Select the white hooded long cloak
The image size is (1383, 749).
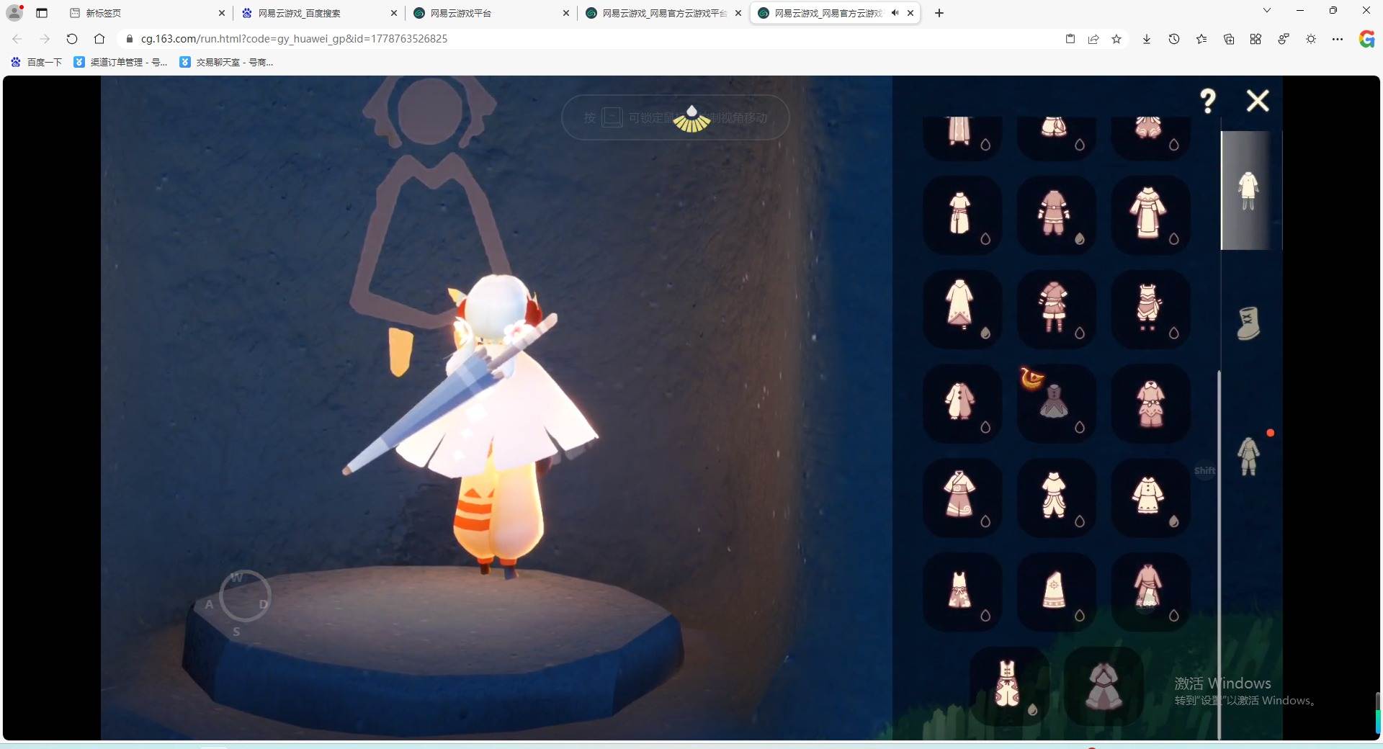[962, 309]
